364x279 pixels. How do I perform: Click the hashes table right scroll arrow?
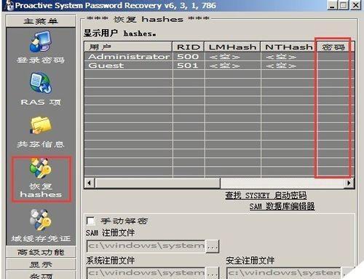349,183
